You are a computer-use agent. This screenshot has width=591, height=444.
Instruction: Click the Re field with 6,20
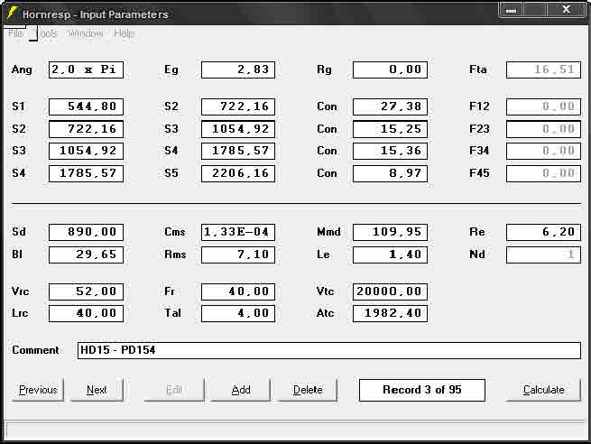(x=543, y=232)
